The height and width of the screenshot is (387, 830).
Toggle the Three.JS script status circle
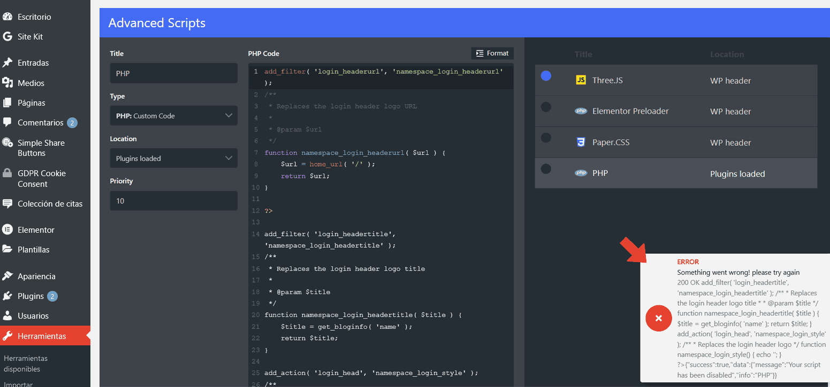[x=546, y=76]
